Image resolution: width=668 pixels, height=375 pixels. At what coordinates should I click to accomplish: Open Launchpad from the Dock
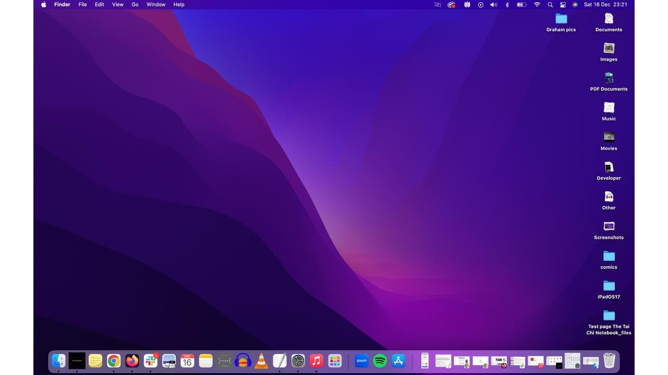coord(334,361)
